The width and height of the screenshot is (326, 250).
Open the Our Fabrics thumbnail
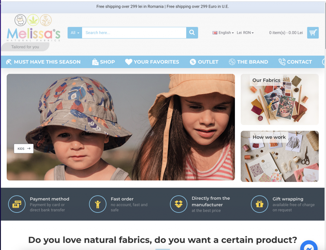[280, 100]
